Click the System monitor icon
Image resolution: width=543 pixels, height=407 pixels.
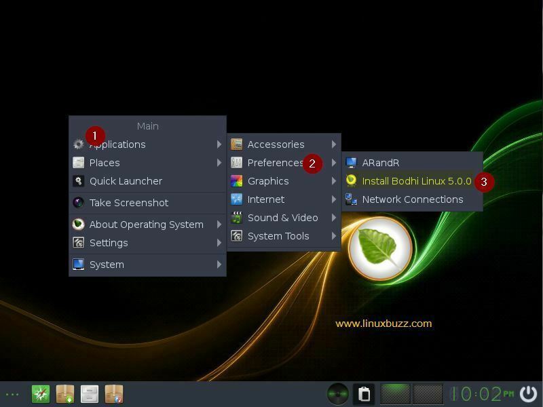pos(78,265)
